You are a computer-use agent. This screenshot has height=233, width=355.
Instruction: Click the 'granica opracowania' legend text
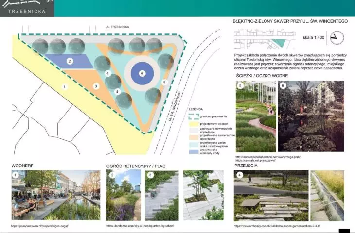click(213, 116)
